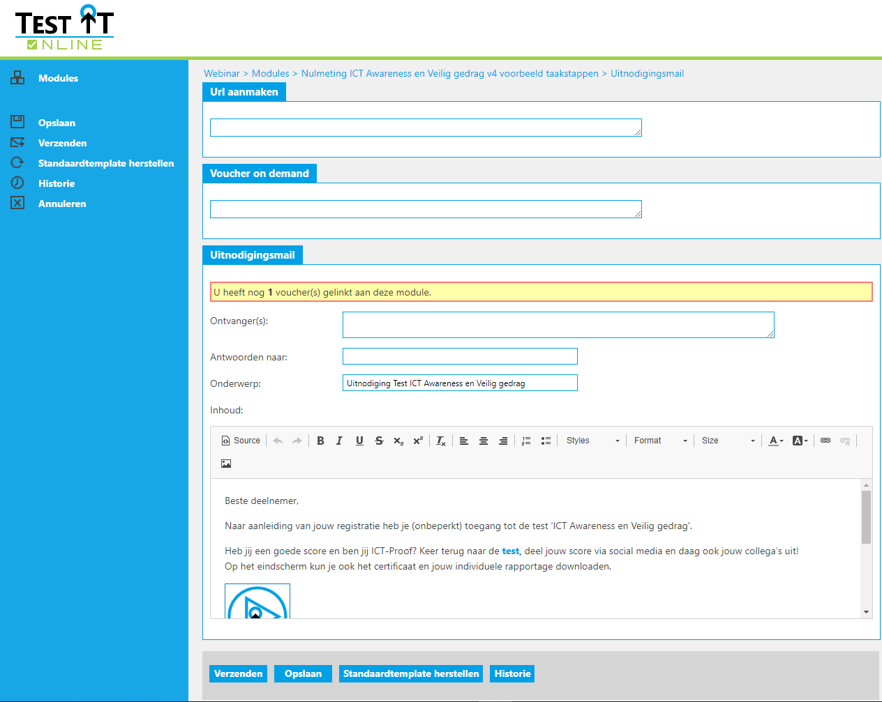Open the Size dropdown
Image resolution: width=882 pixels, height=702 pixels.
(728, 441)
